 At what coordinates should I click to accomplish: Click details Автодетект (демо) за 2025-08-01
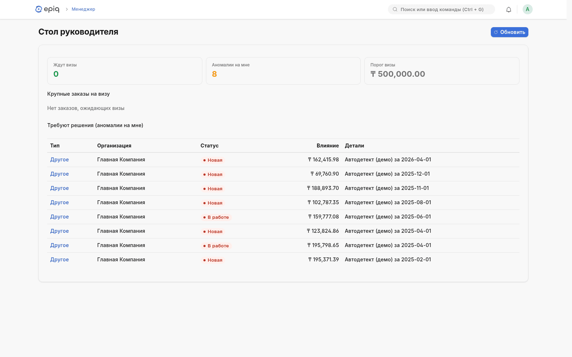(x=388, y=202)
